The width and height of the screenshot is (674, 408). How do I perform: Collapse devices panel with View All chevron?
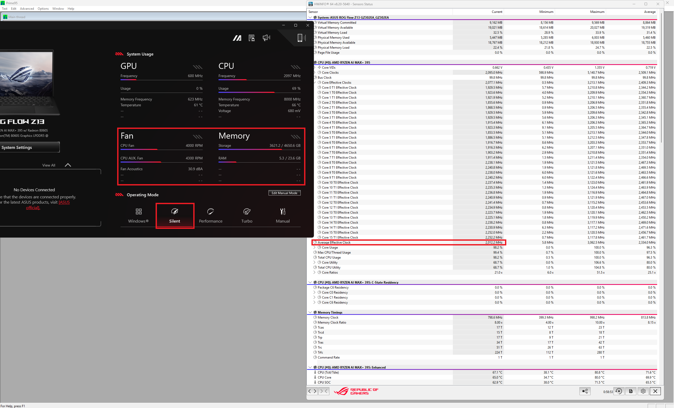coord(68,165)
